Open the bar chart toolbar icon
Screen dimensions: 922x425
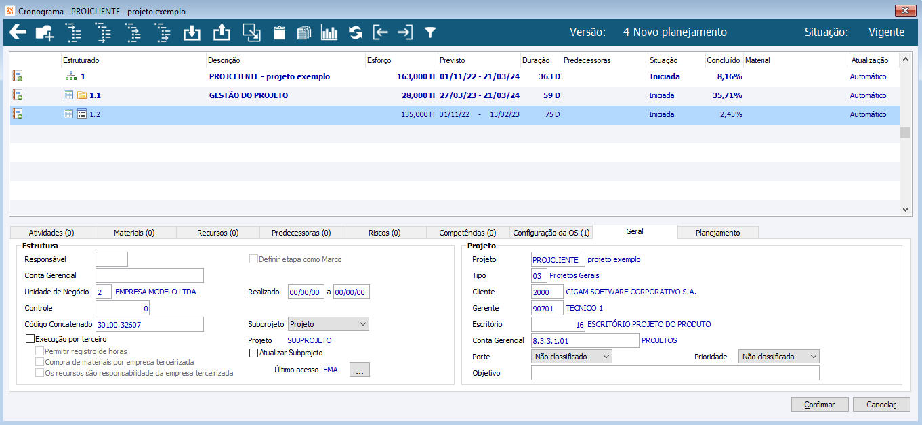pos(329,32)
